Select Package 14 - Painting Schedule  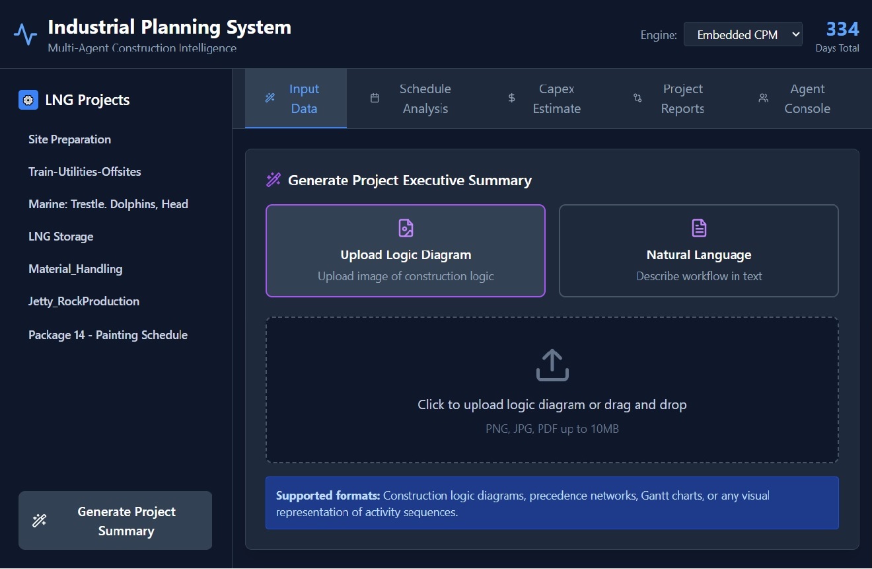point(108,335)
